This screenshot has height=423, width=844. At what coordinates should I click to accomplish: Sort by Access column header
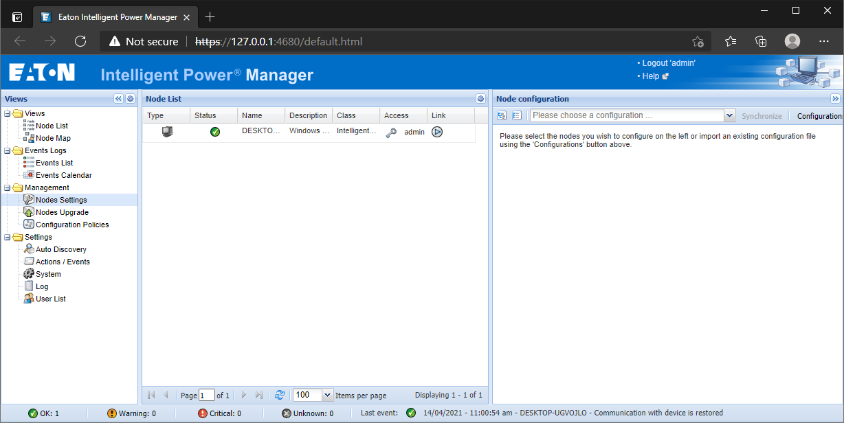[403, 115]
